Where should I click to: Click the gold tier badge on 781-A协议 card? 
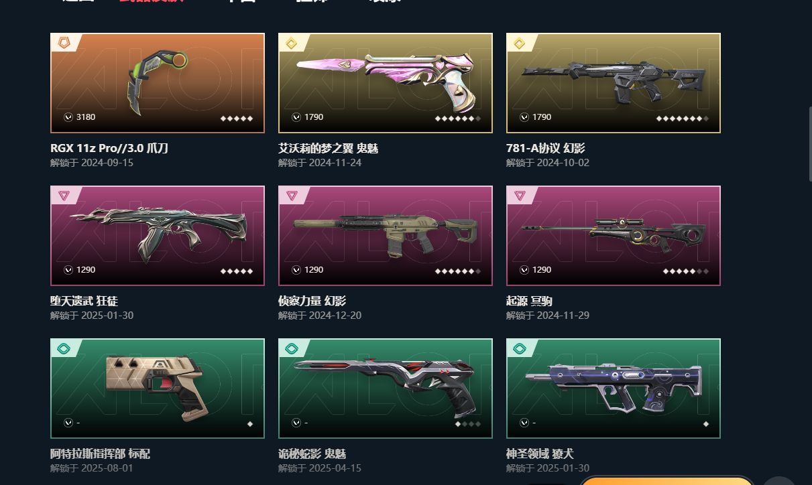[x=519, y=43]
